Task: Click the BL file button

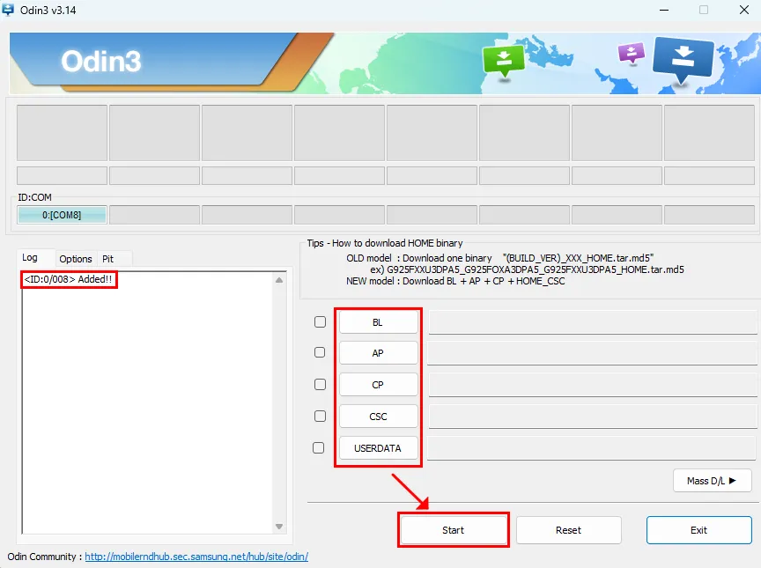Action: click(x=378, y=322)
